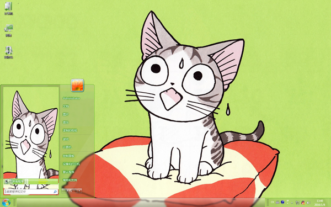Open 录制的电视 (Recorded TV) entry
This screenshot has height=207, width=331.
70,130
